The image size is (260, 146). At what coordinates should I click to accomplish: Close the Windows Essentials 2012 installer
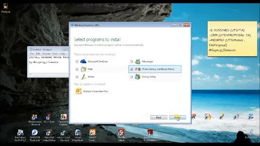pos(186,25)
